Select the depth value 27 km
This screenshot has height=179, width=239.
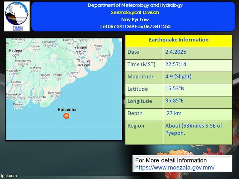(x=174, y=113)
